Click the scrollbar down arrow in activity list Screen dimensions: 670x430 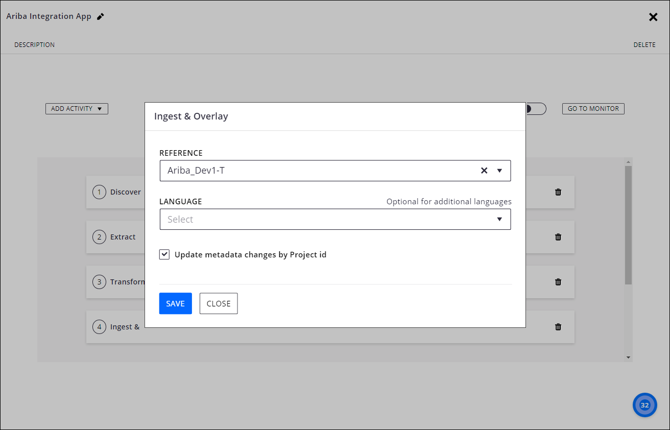tap(629, 358)
